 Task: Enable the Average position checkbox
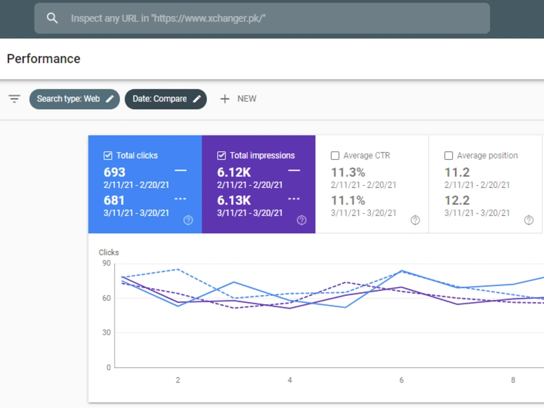tap(448, 156)
